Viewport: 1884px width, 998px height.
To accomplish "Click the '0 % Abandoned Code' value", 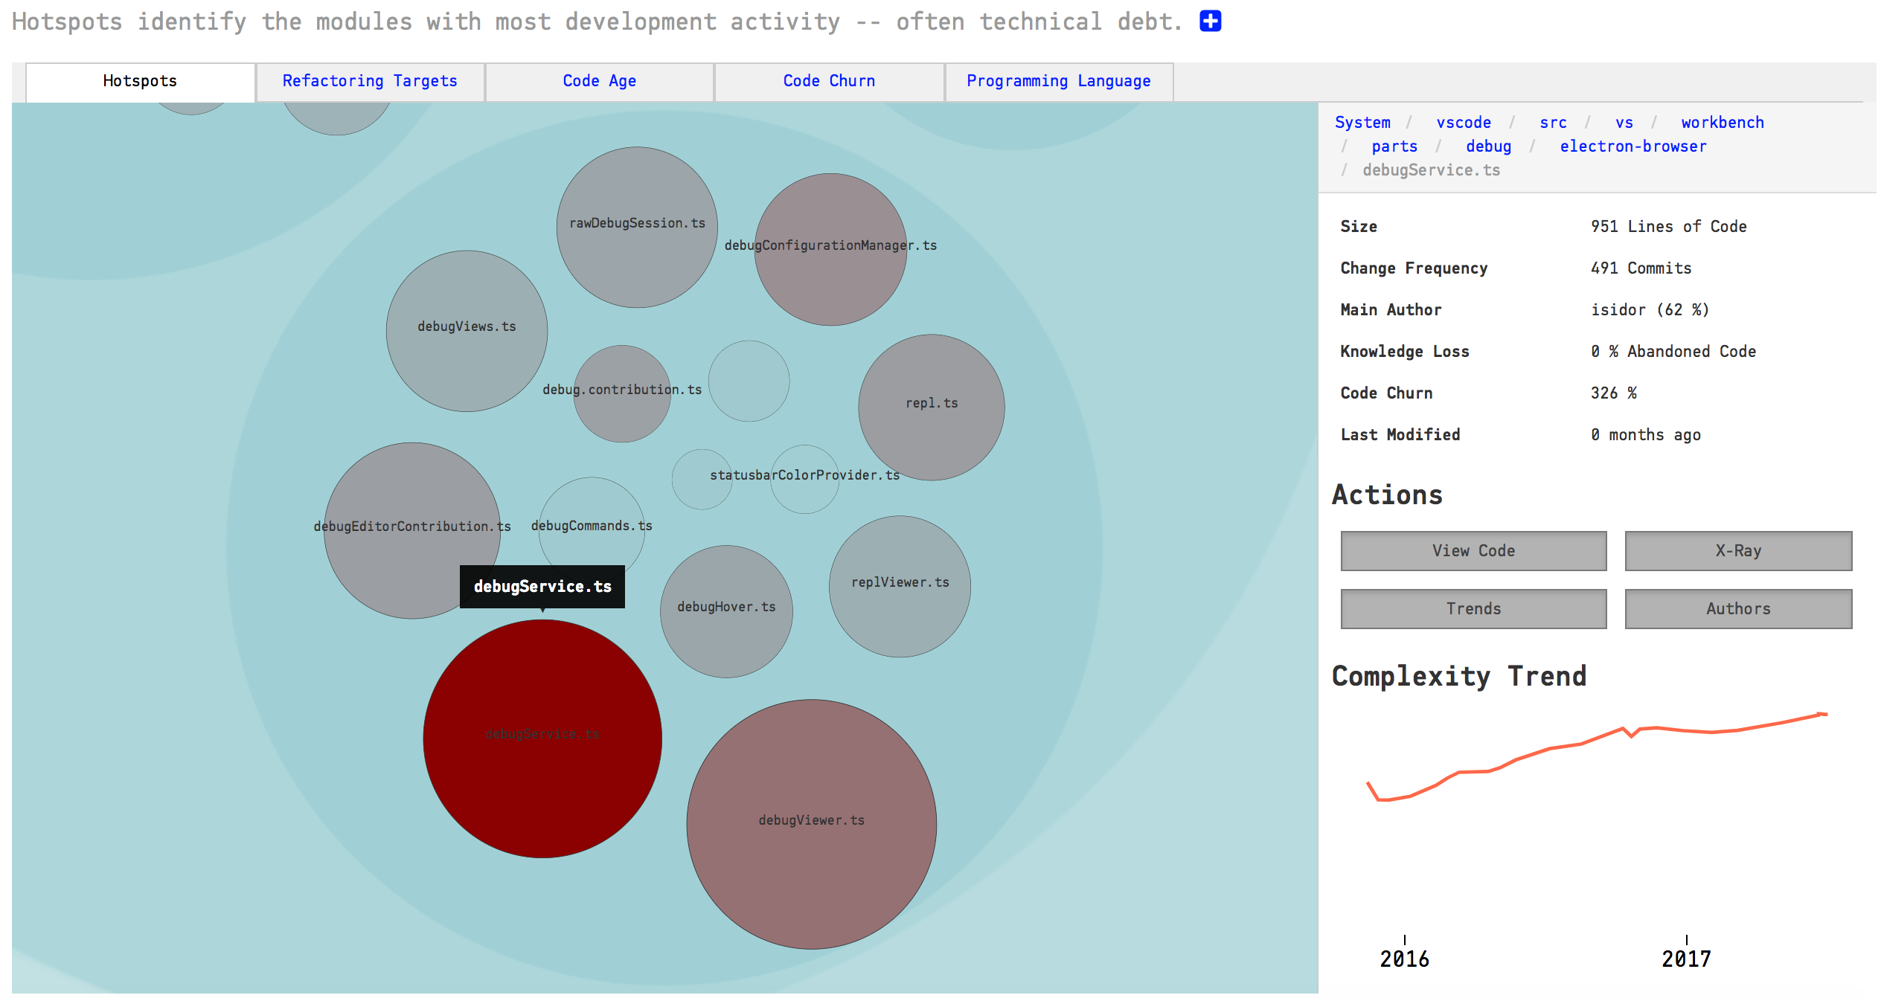I will tap(1673, 352).
